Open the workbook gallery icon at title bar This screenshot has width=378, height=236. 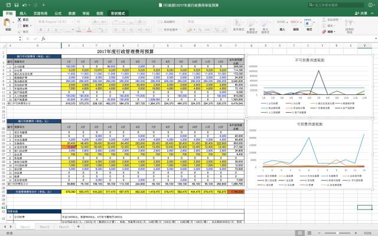click(x=8, y=5)
